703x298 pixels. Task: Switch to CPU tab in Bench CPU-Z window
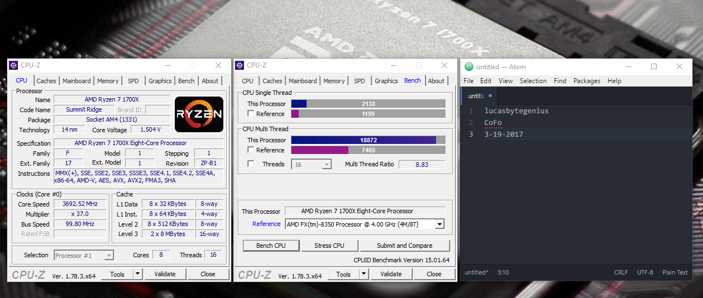click(x=248, y=81)
